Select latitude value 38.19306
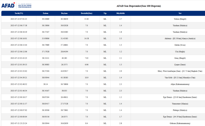 [x=45, y=110]
